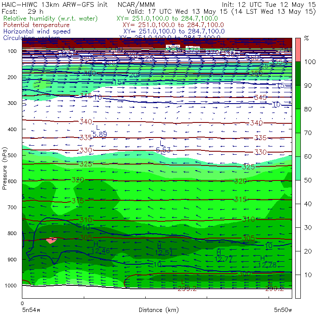Select the wind maximum value '12.77'
The image size is (318, 318).
coord(223,259)
